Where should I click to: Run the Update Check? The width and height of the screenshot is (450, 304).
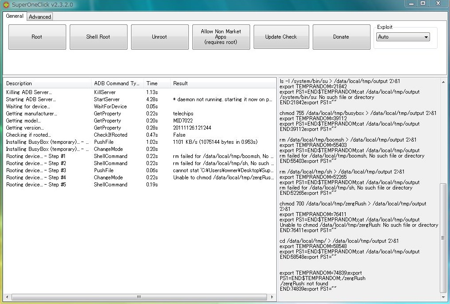pos(281,37)
